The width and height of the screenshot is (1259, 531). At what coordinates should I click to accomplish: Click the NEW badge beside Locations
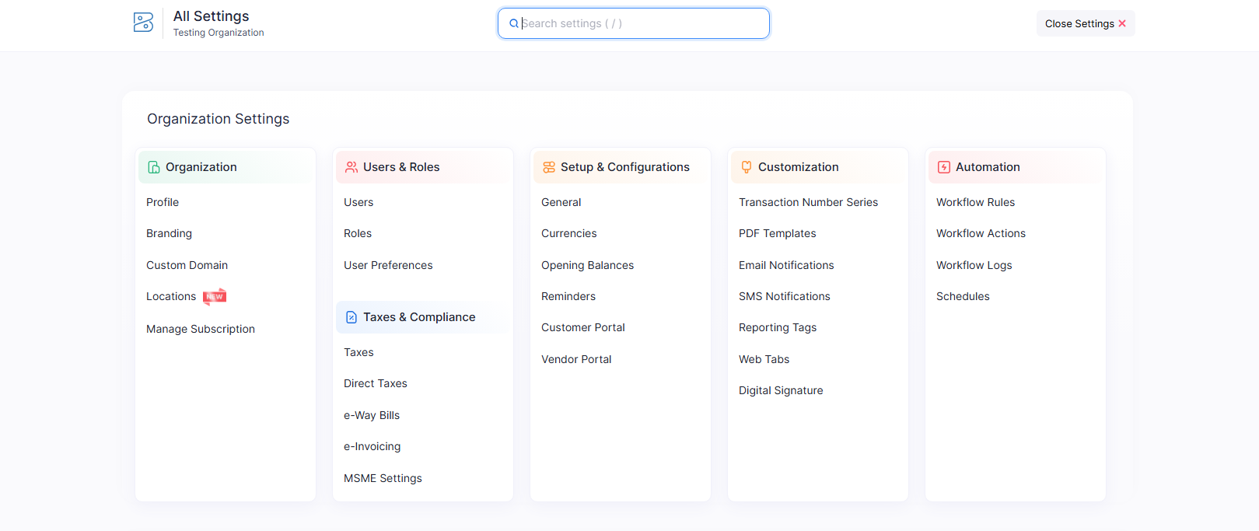coord(215,296)
